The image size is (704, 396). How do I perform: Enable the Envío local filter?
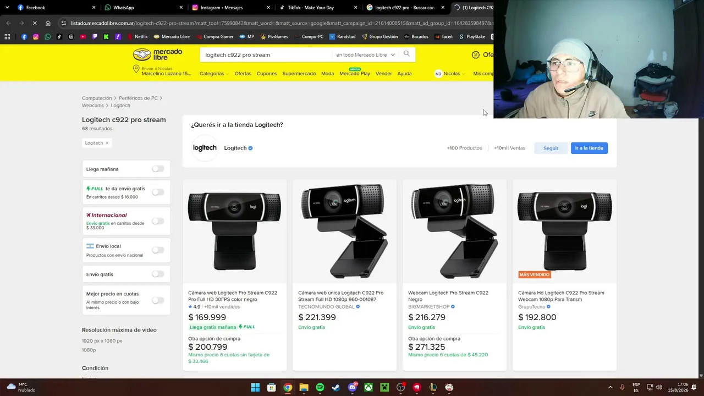coord(158,250)
